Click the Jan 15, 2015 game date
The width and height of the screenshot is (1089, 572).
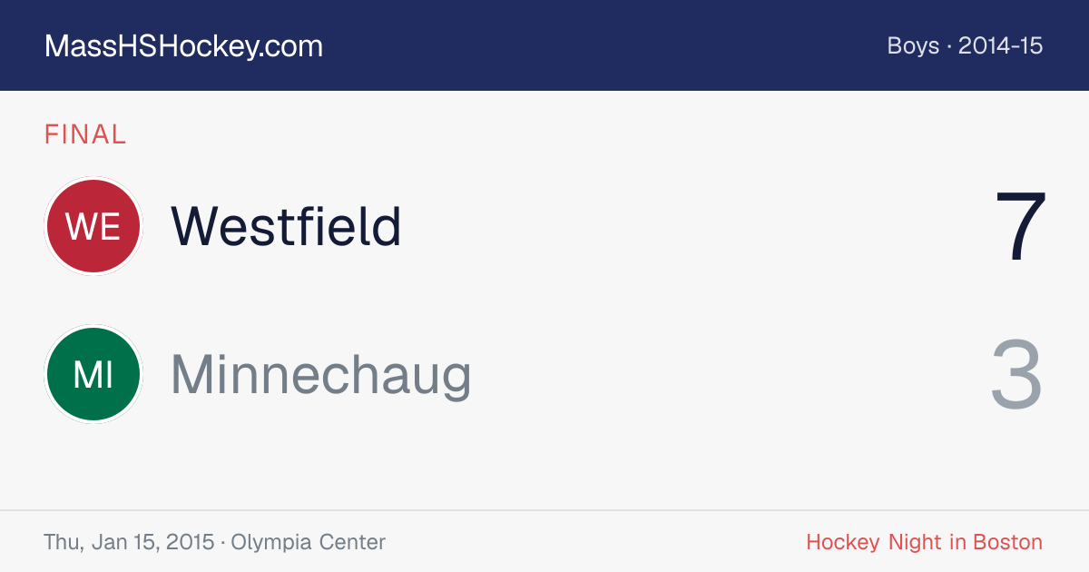[x=152, y=542]
